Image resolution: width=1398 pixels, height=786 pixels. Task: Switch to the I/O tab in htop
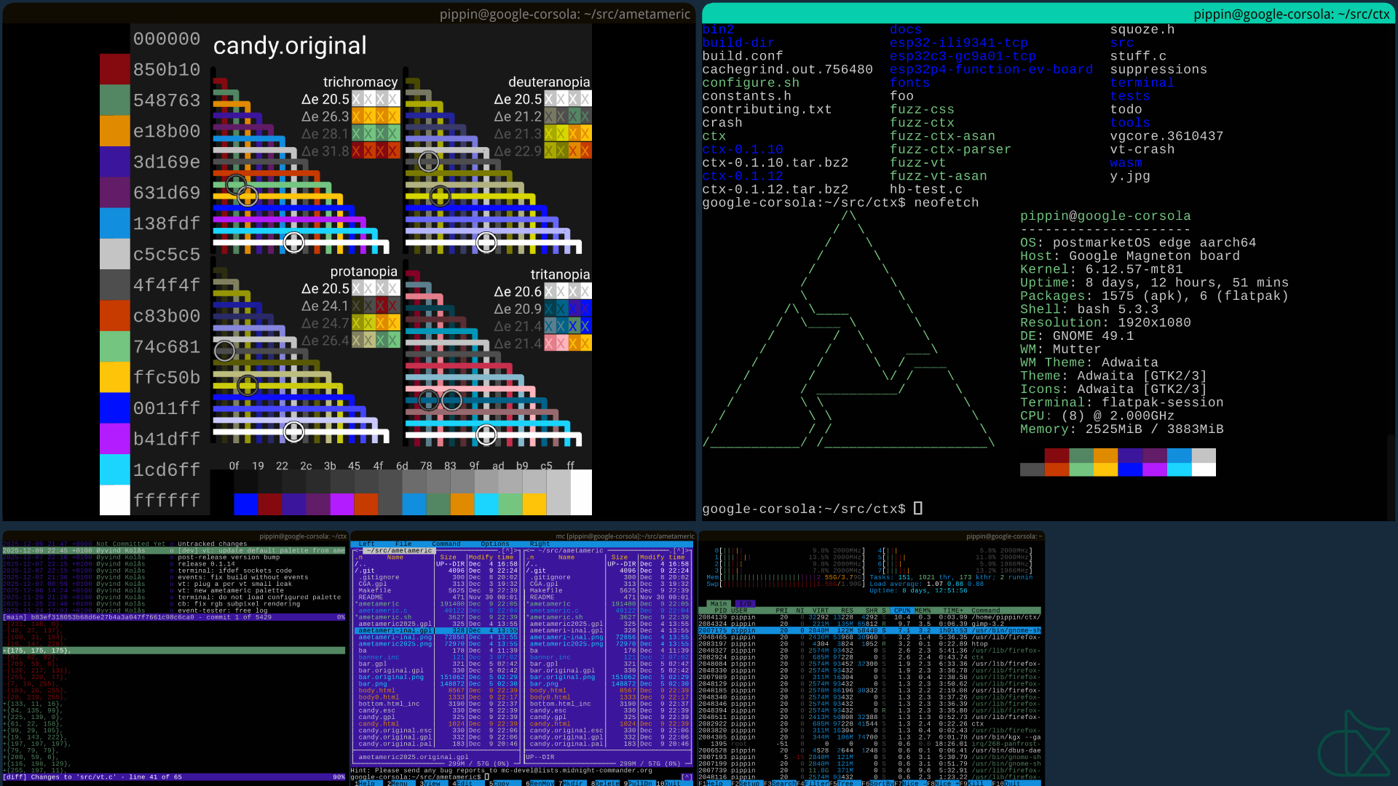coord(744,603)
